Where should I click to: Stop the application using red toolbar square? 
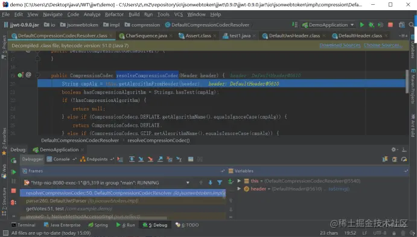click(x=390, y=25)
